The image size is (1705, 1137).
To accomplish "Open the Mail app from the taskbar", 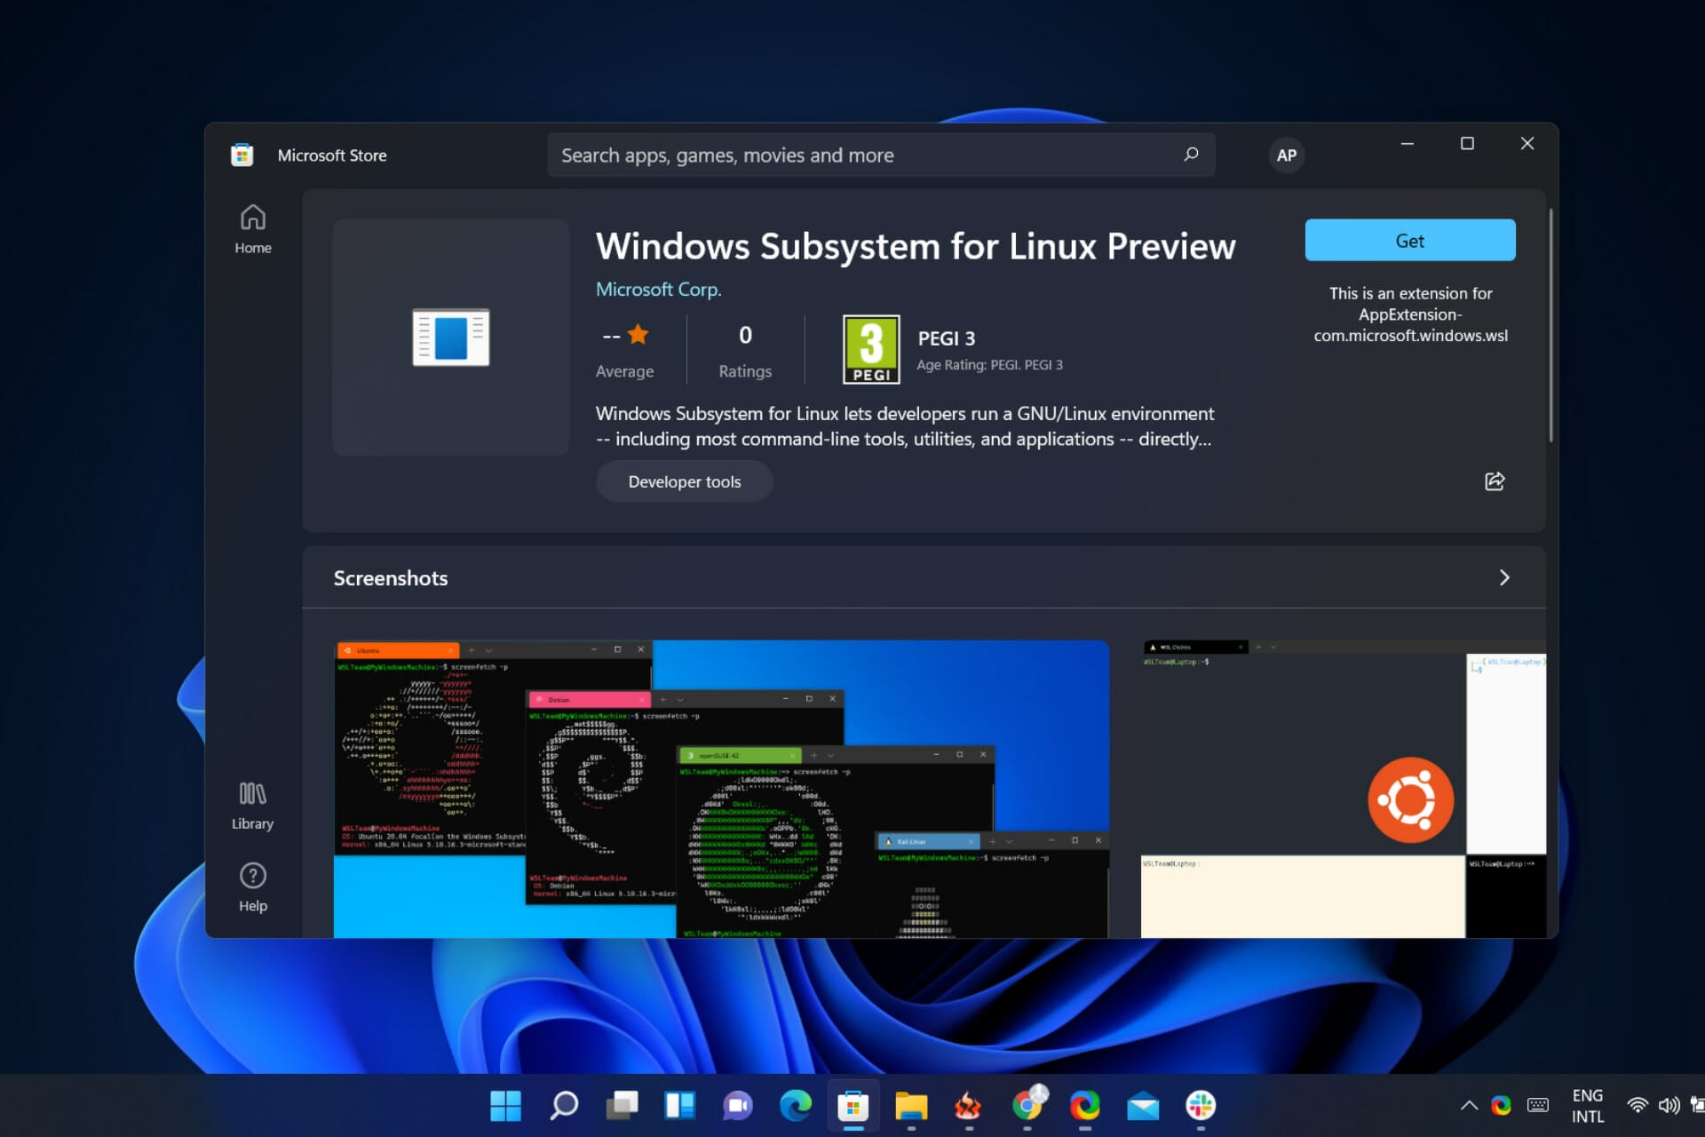I will [x=1143, y=1106].
